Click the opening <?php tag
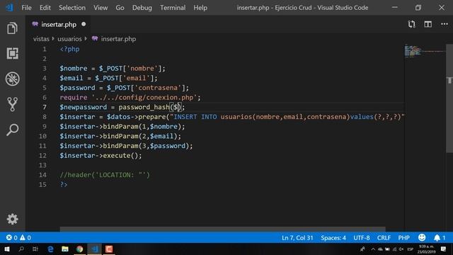Viewport: 453px width, 255px height. [x=69, y=49]
